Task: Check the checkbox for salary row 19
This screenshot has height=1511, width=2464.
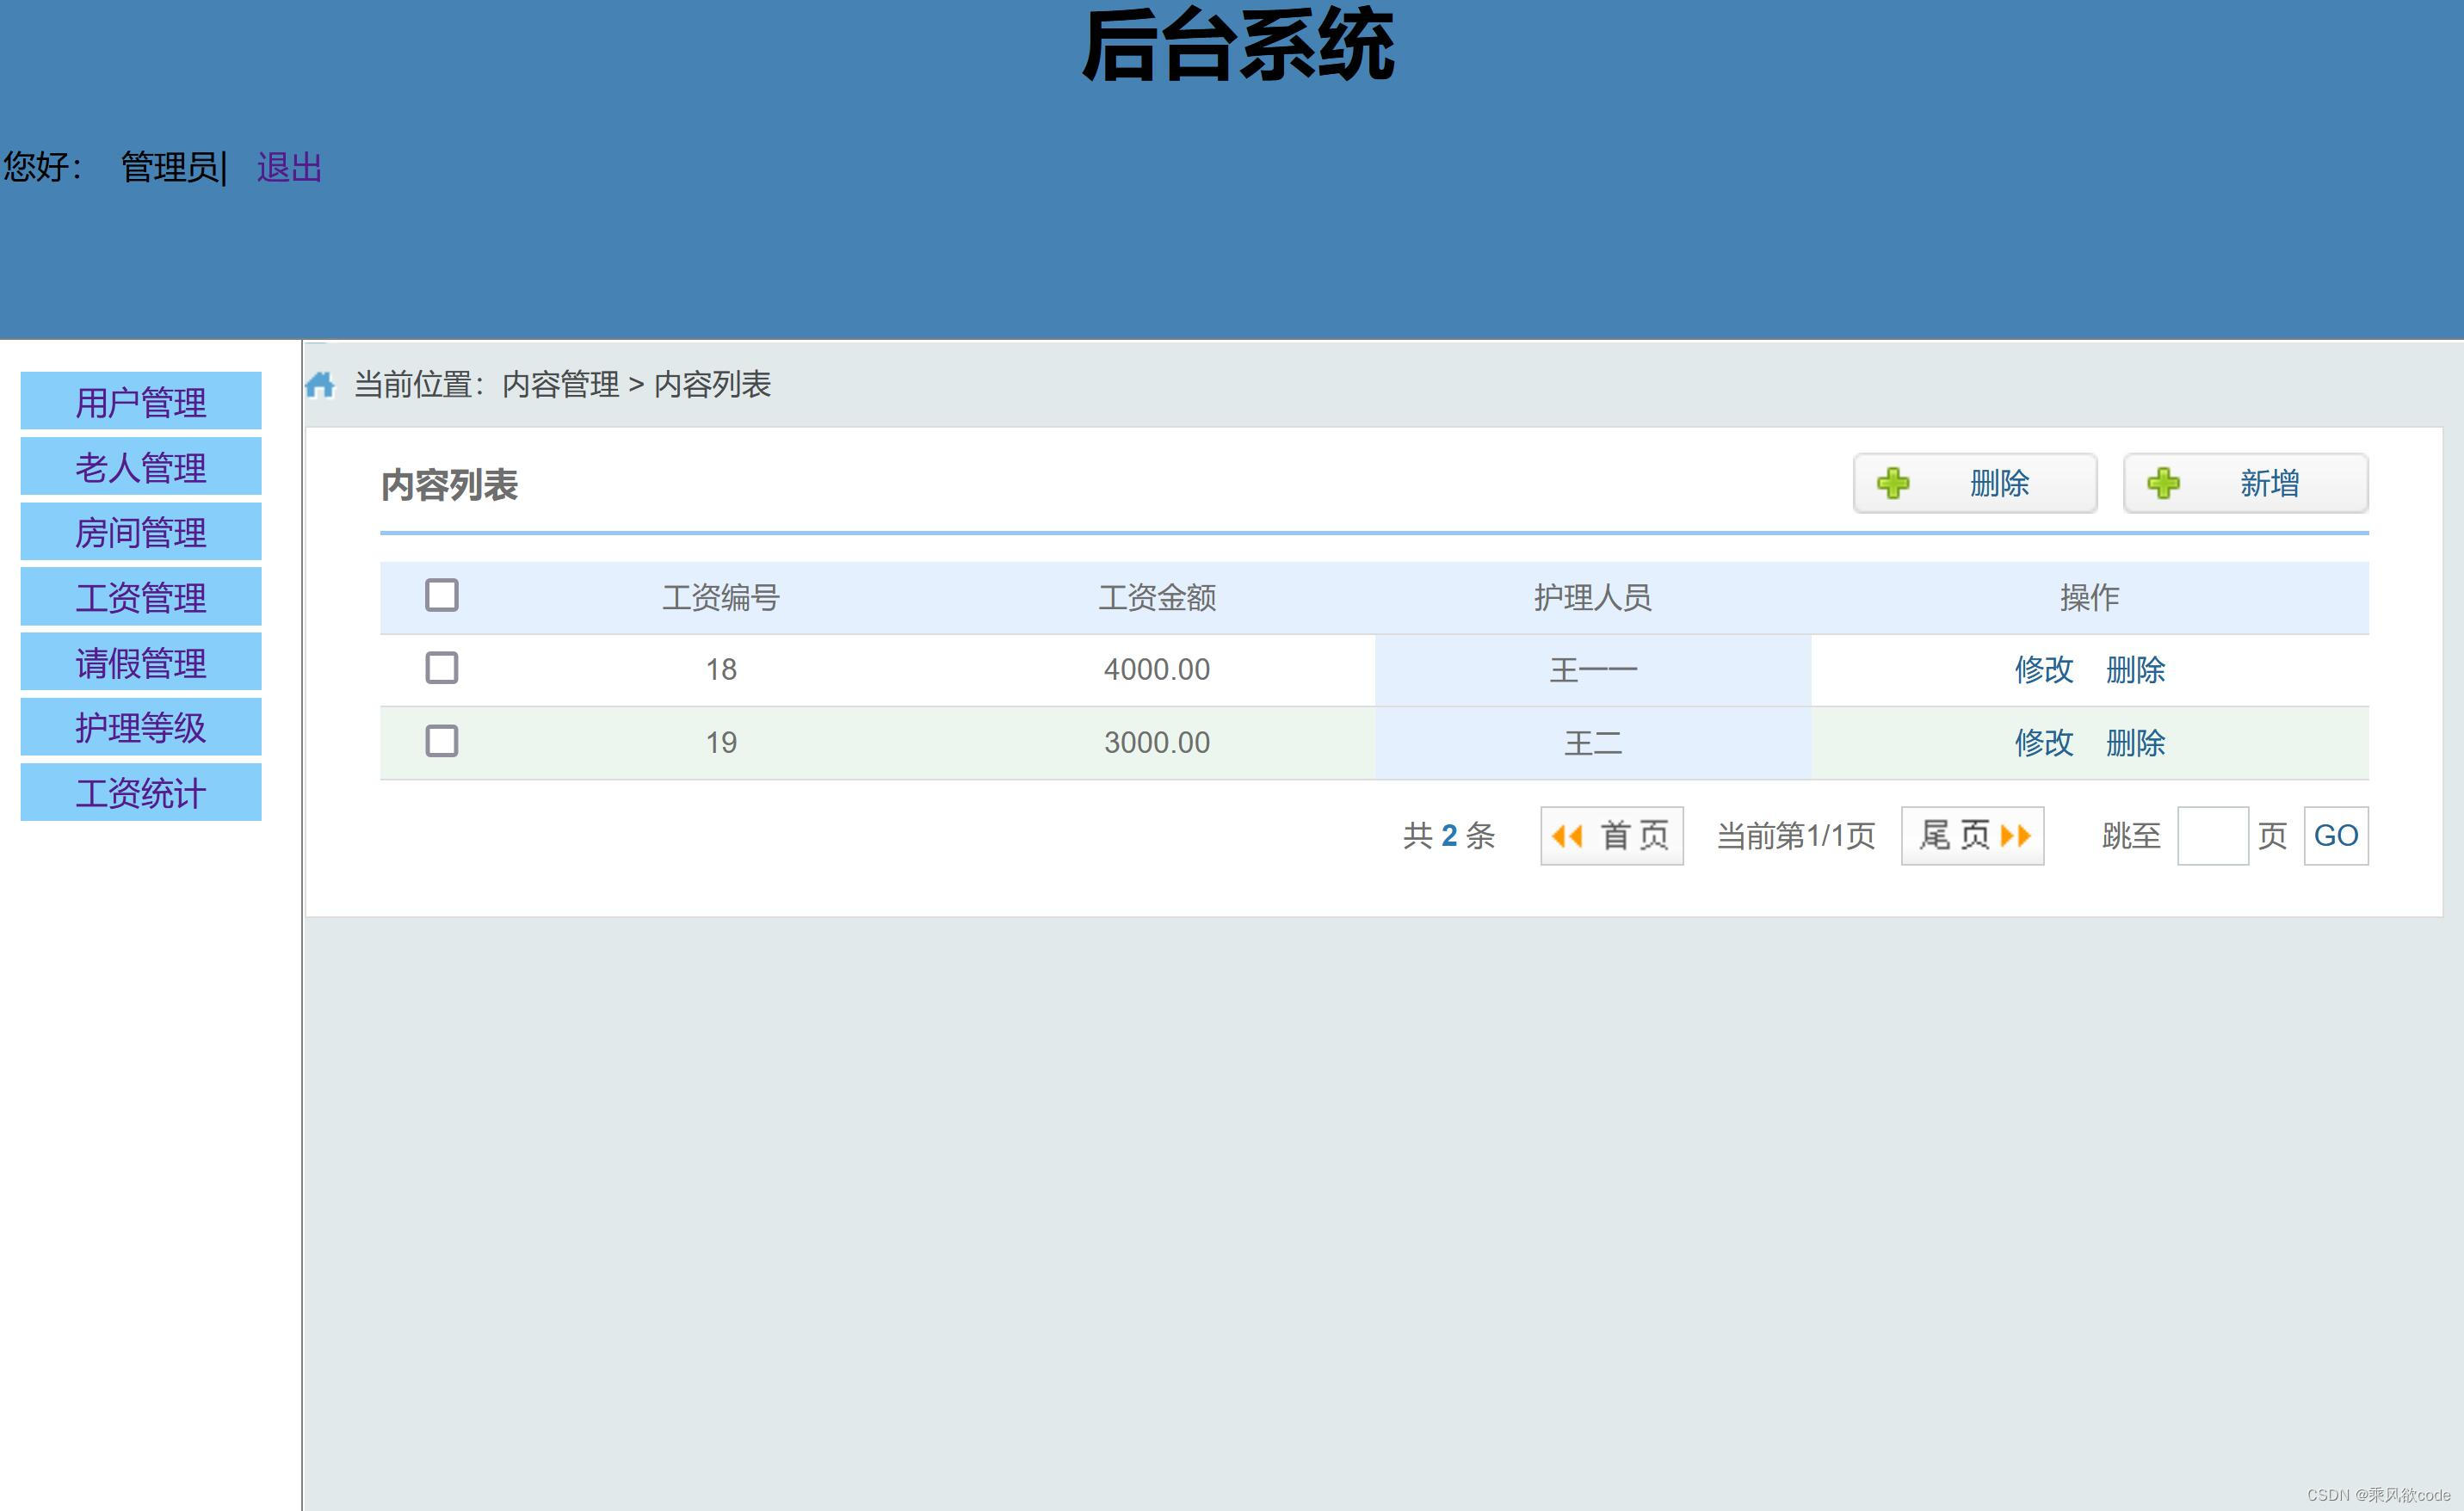Action: 441,741
